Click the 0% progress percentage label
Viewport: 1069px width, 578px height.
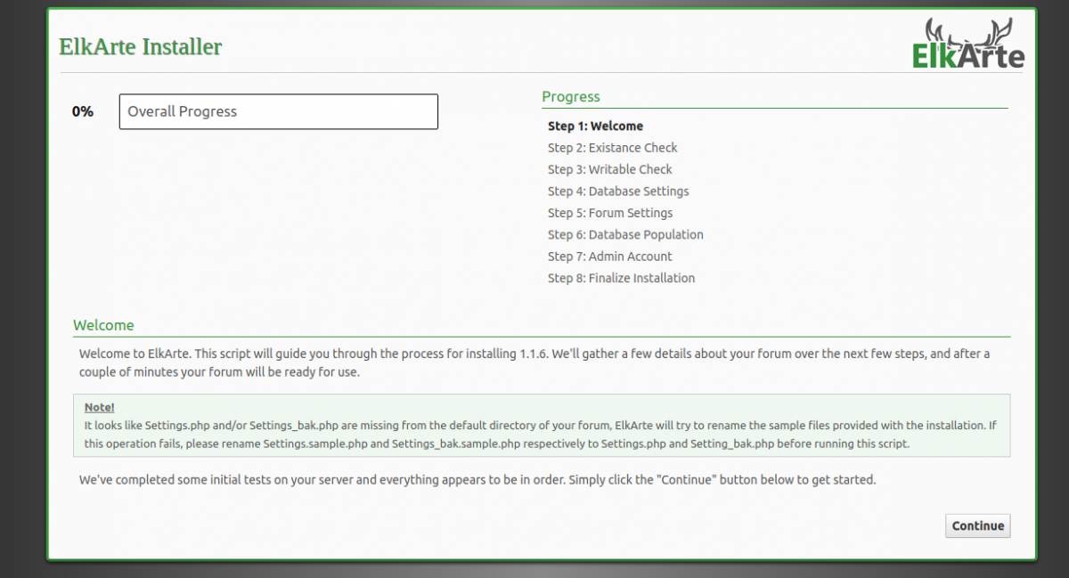pos(83,111)
